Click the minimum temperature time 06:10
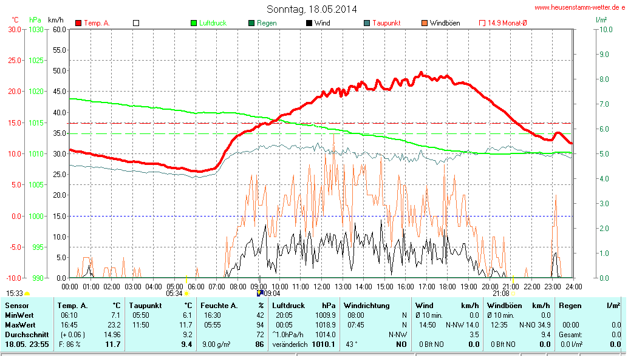The width and height of the screenshot is (628, 356). pos(69,315)
